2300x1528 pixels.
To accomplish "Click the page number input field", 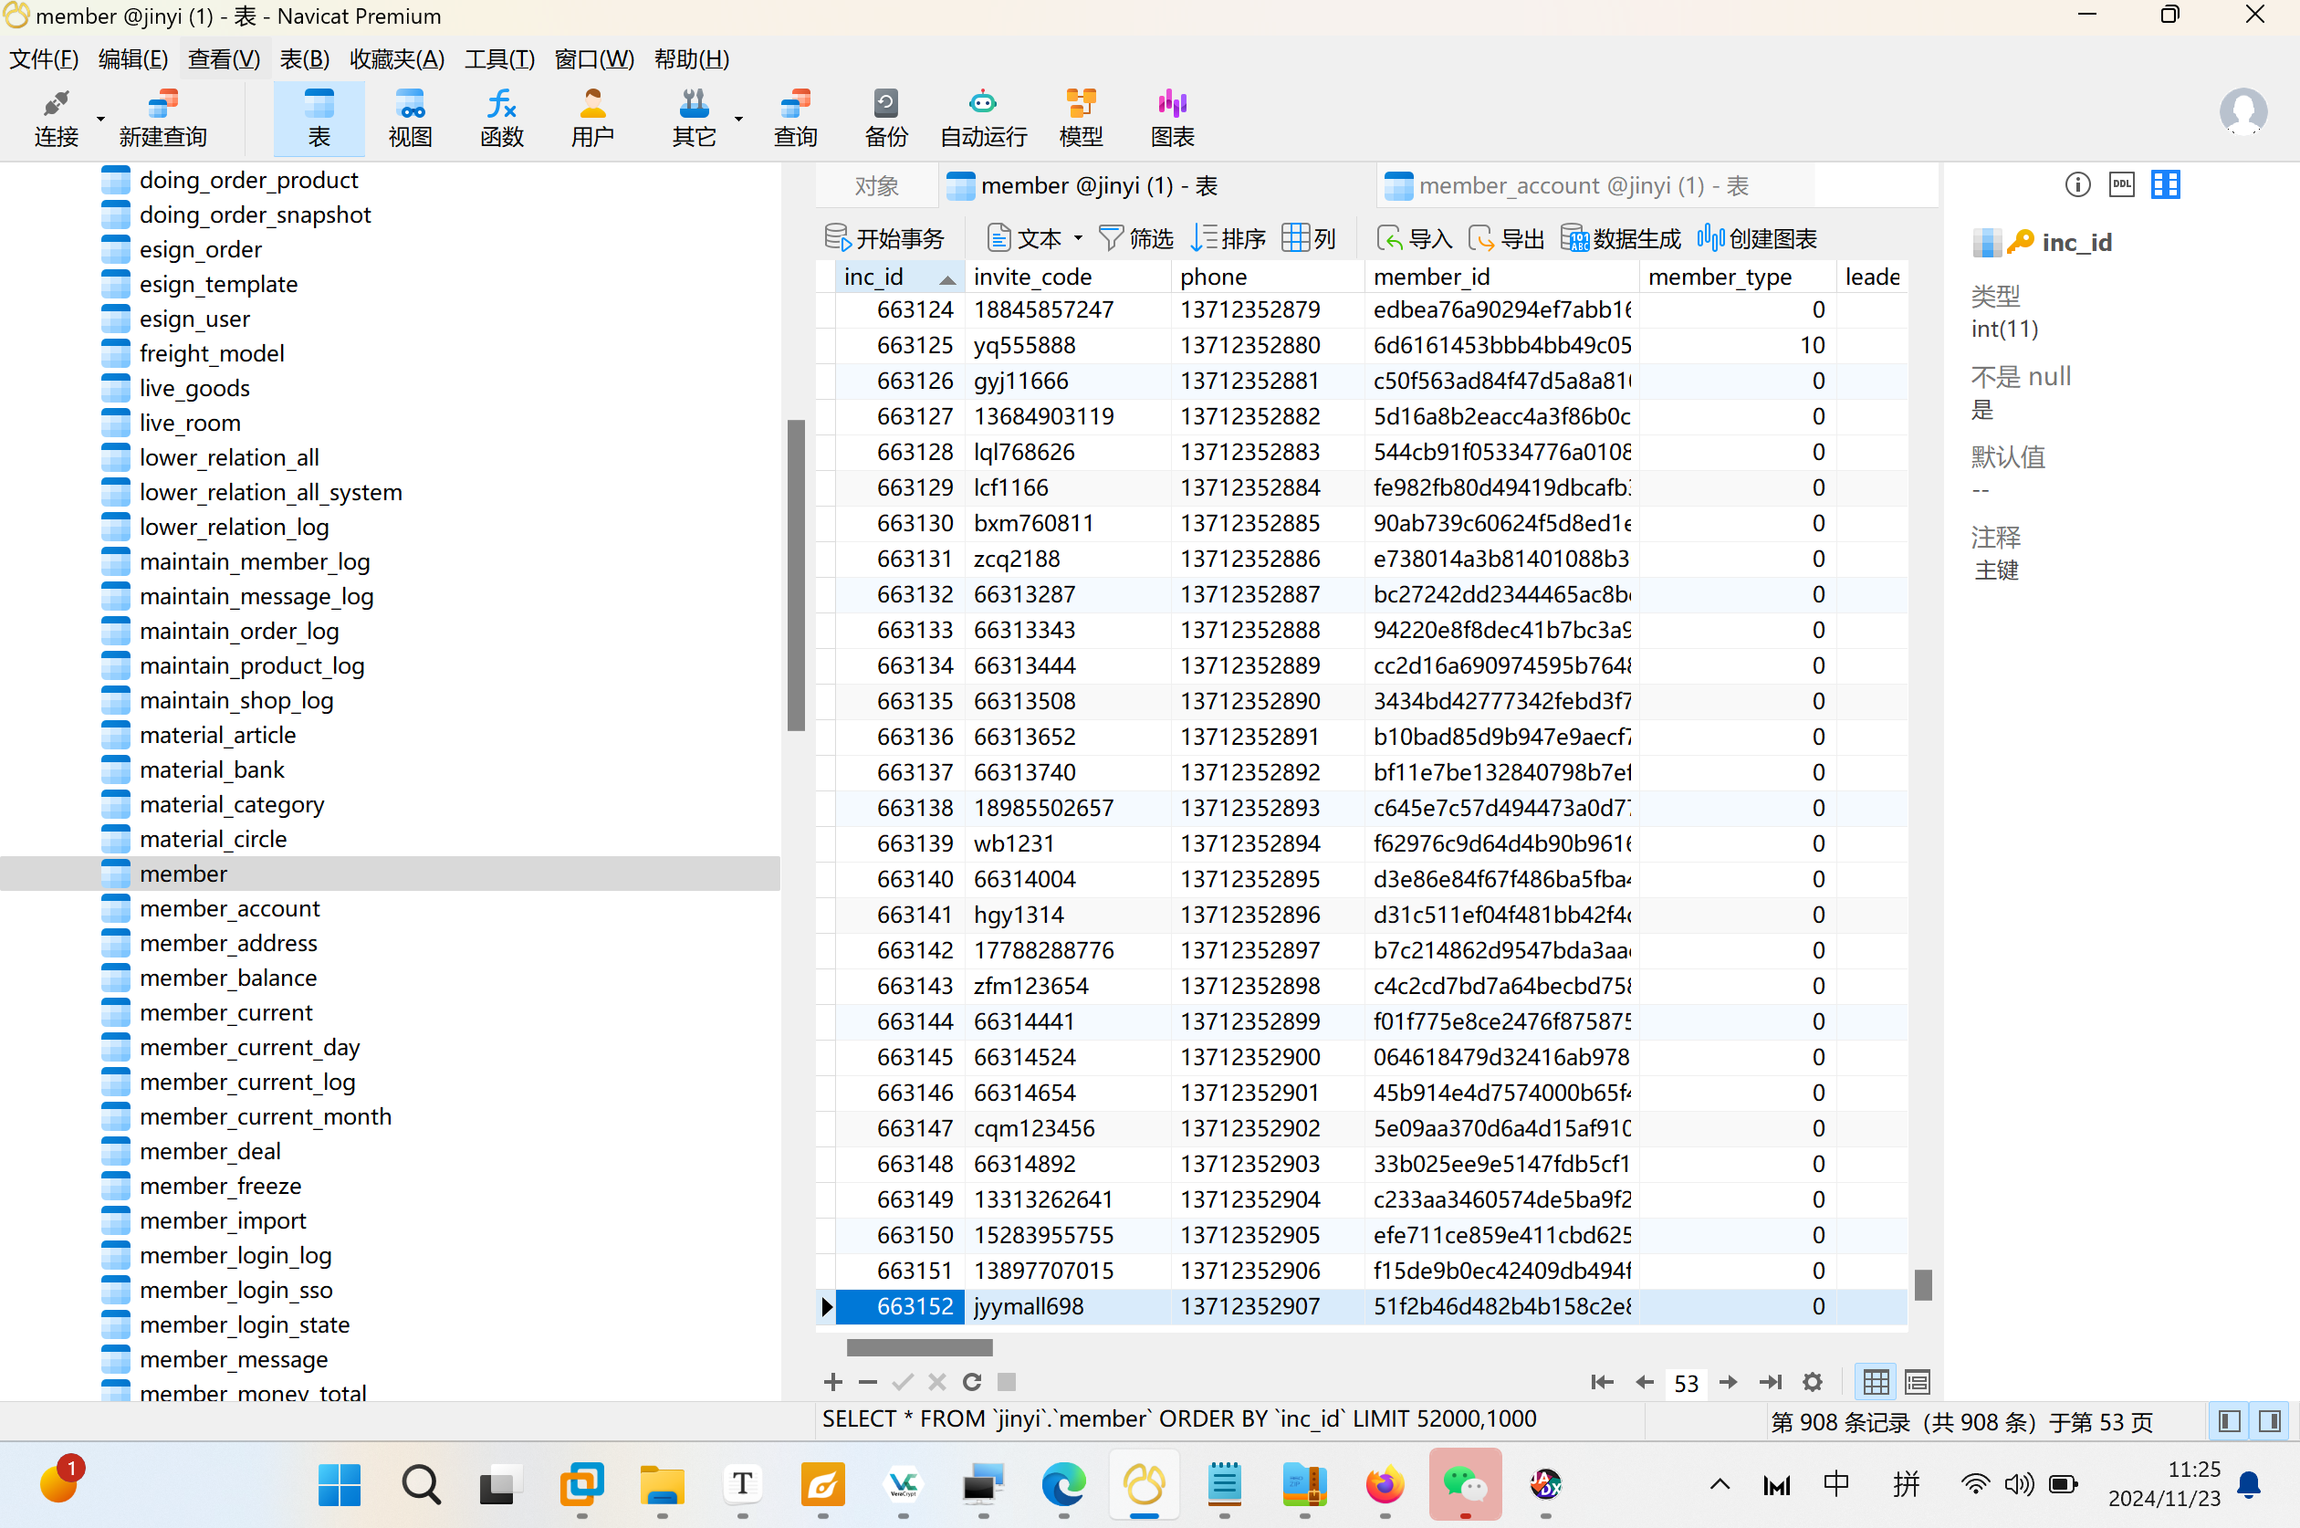I will [x=1687, y=1383].
